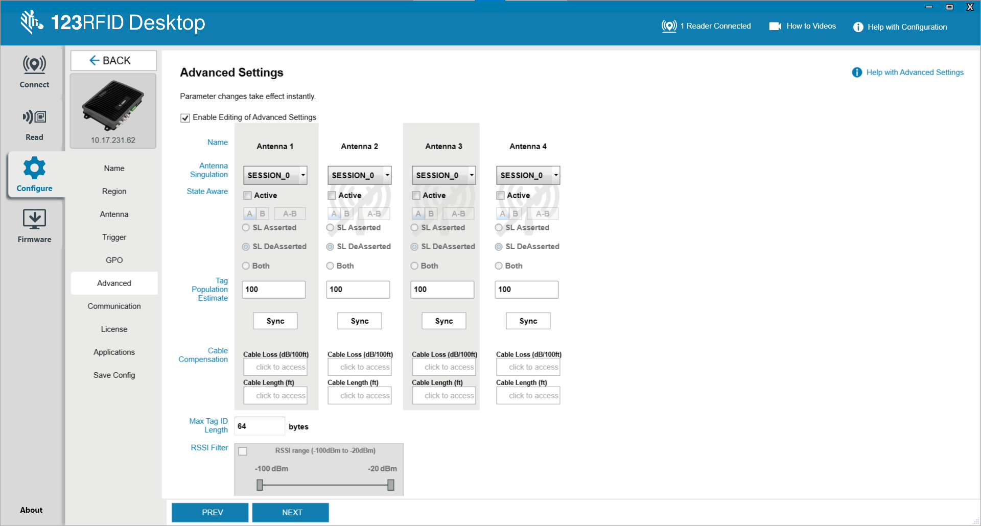Click Help with Configuration info icon

tap(857, 27)
